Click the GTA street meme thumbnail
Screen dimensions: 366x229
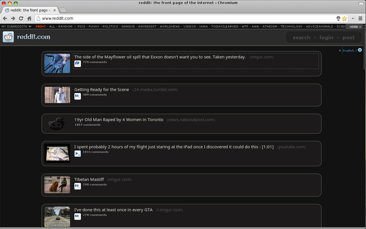(x=57, y=217)
